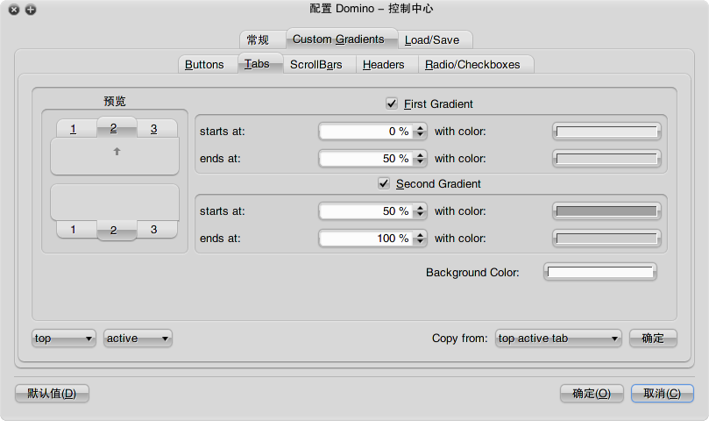Open the Headers sub-tab

pos(387,65)
